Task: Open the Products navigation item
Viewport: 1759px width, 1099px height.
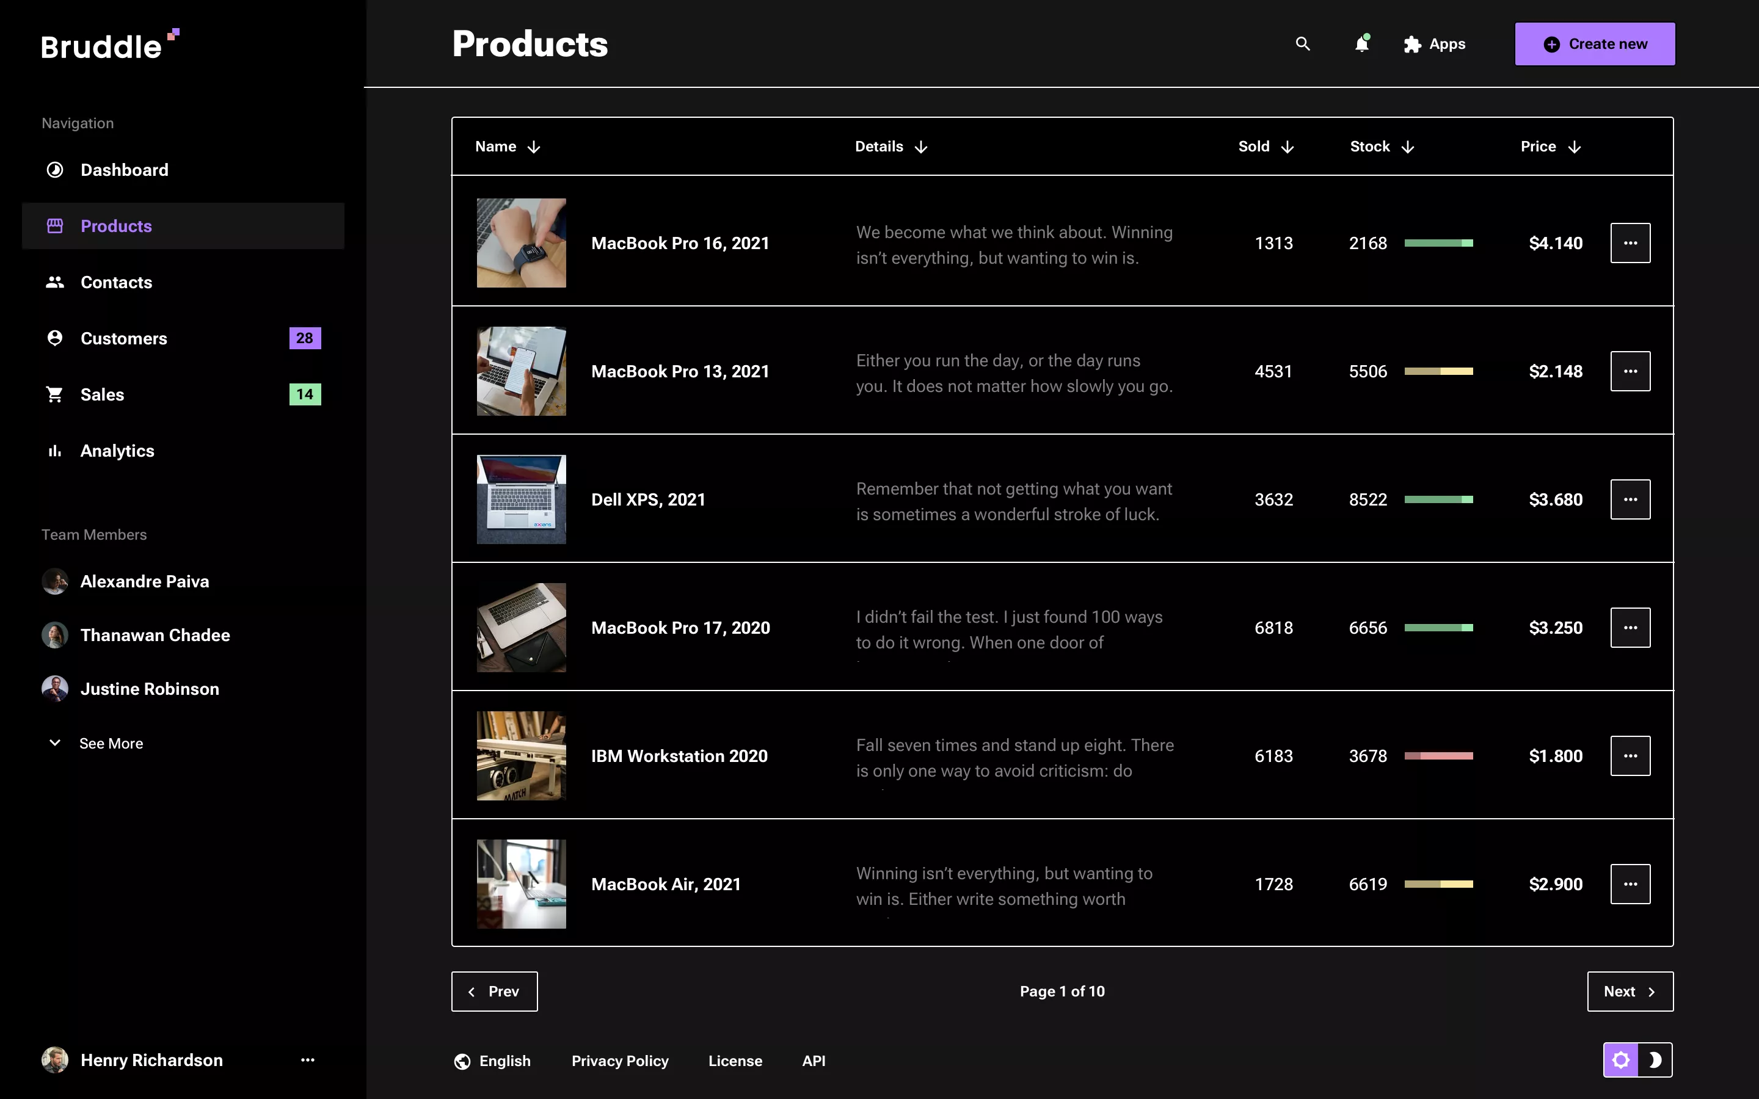Action: [115, 225]
